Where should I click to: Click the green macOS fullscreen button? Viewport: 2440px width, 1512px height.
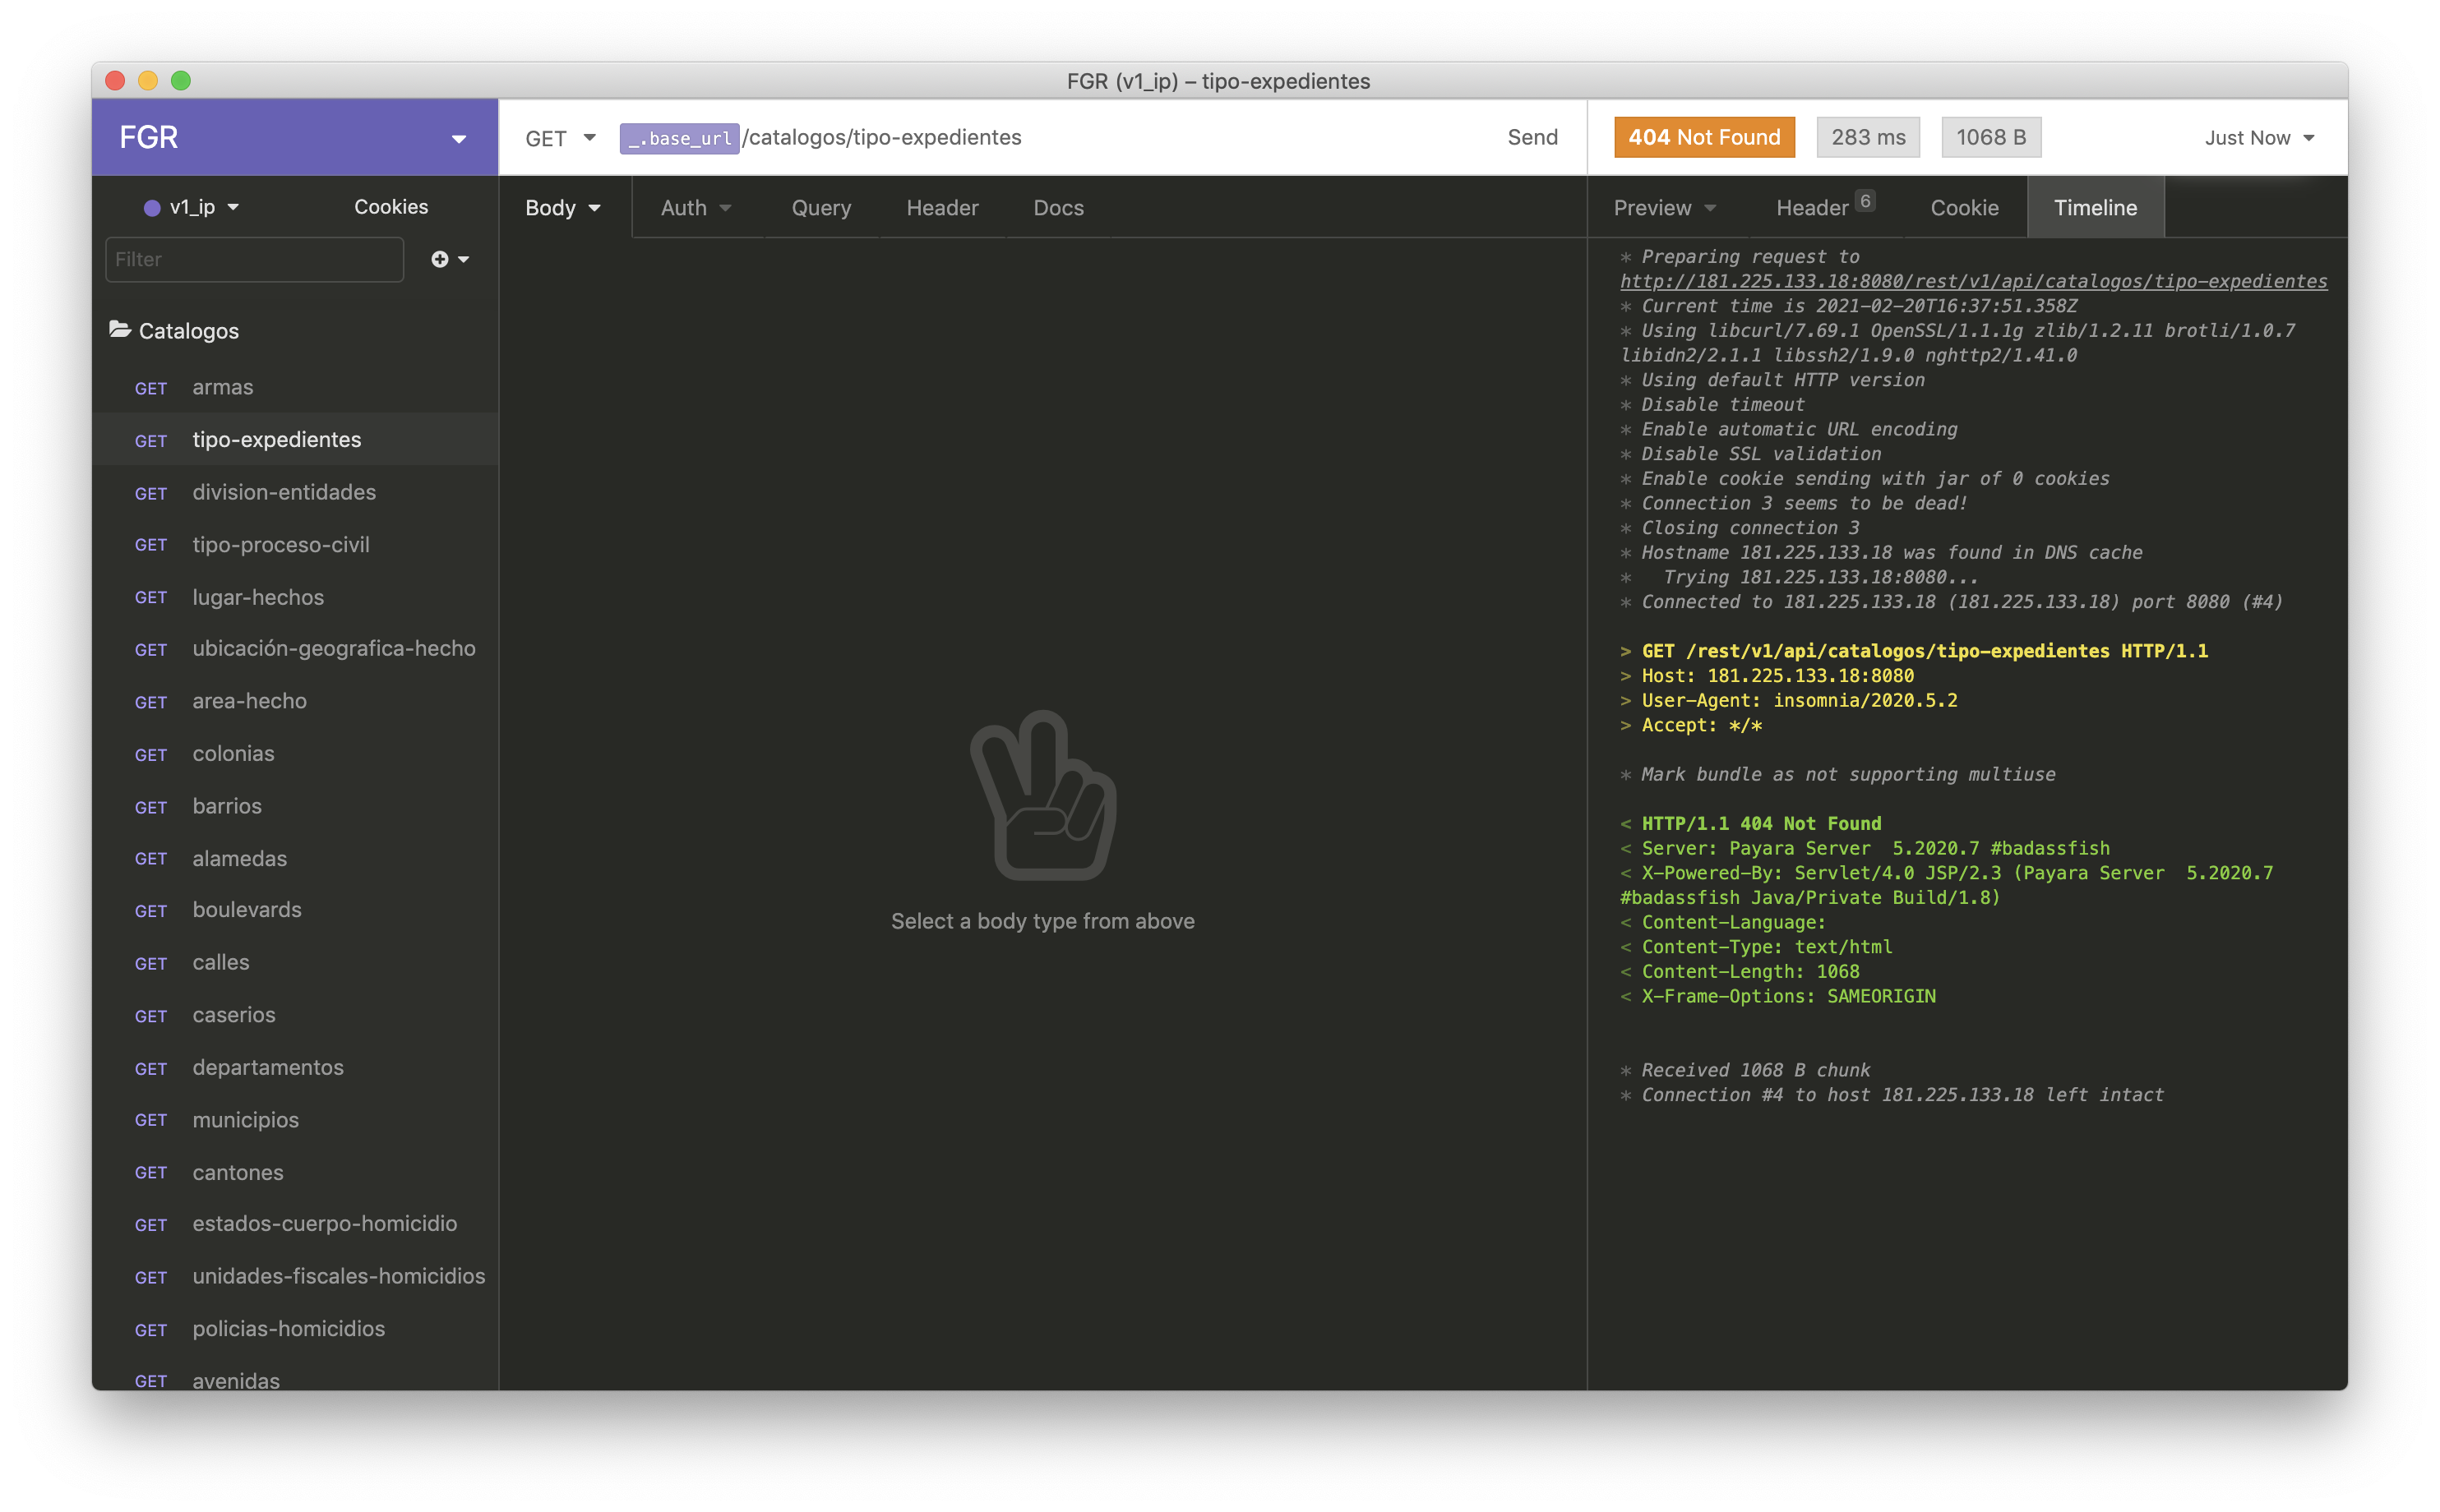(181, 81)
